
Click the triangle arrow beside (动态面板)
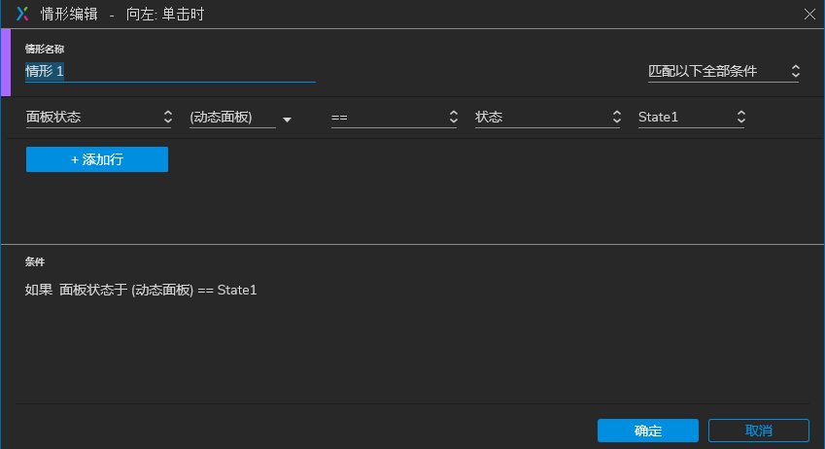287,120
